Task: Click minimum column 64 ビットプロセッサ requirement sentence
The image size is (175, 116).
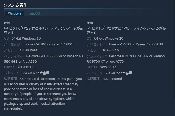Action: click(44, 30)
